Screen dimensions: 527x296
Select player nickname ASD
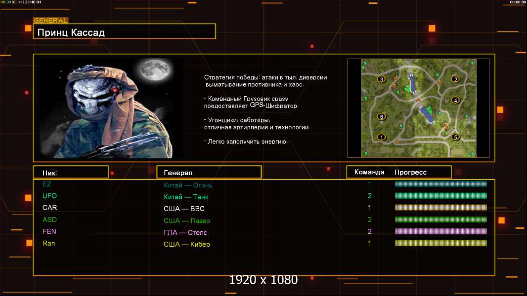coord(49,220)
